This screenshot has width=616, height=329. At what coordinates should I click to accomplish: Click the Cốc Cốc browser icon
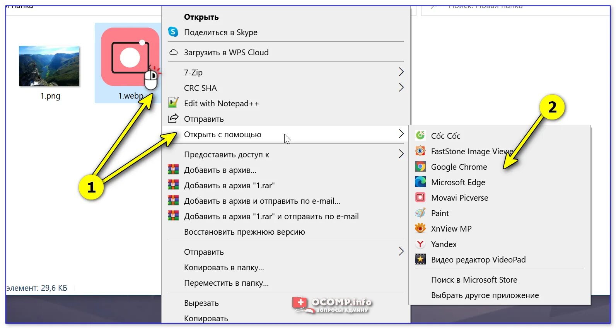click(420, 135)
